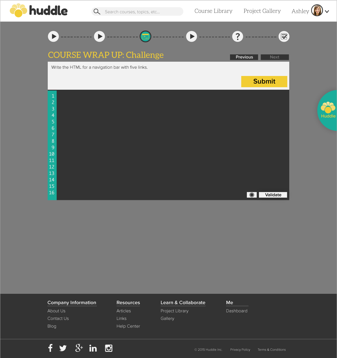
Task: Open the Google Plus icon
Action: pos(79,348)
